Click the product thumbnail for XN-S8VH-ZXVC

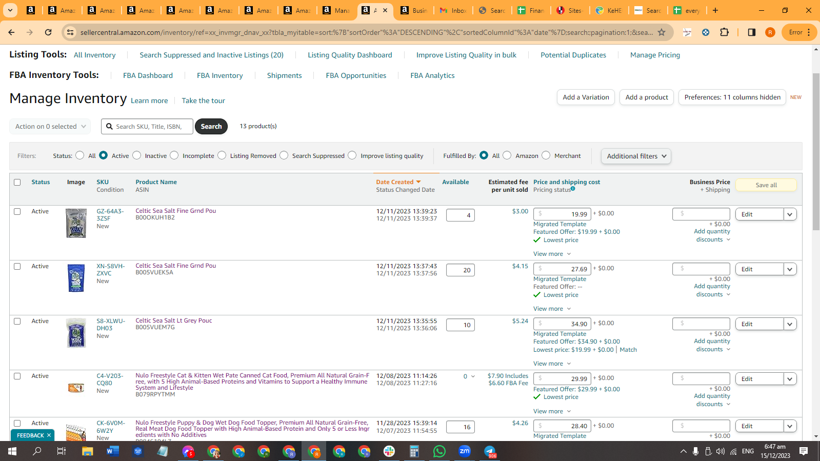(x=76, y=278)
